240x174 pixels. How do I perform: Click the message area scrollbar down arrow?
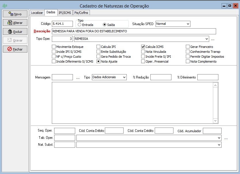[215, 121]
